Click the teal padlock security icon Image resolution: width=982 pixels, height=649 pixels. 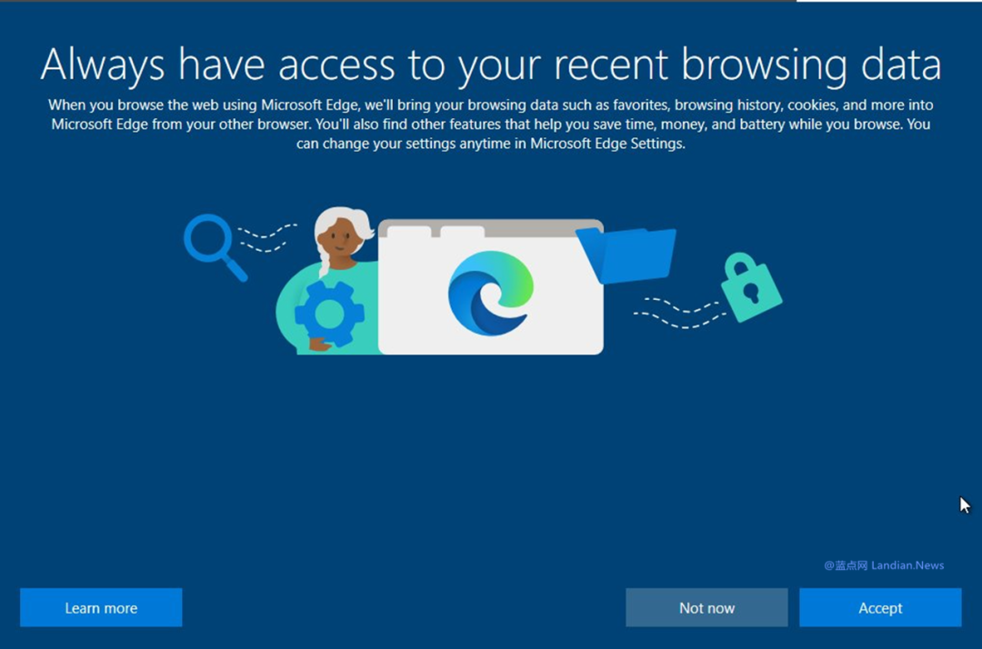coord(752,291)
